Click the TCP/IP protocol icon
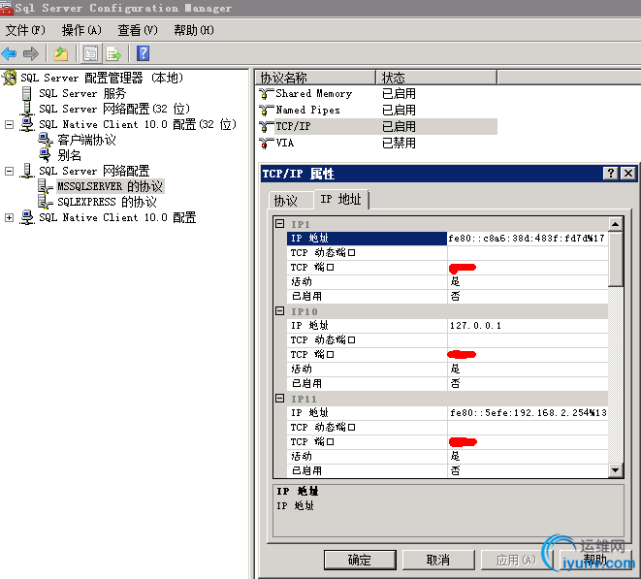Screen dimensions: 641x579 coord(266,127)
